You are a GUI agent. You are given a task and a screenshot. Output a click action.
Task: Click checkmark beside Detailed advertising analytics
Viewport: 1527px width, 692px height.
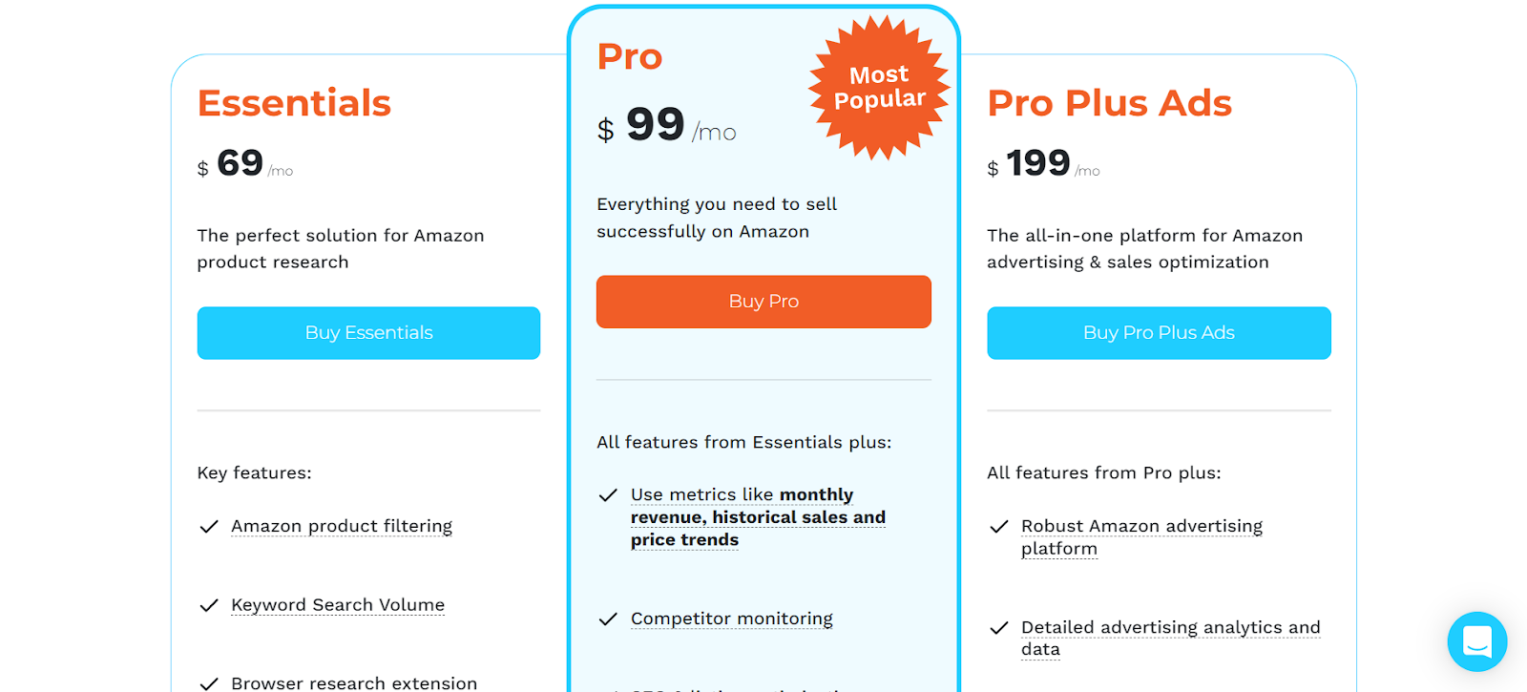[x=999, y=628]
